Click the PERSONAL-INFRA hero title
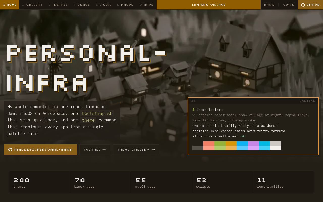Screen dimensions: 323x202 click(86, 68)
